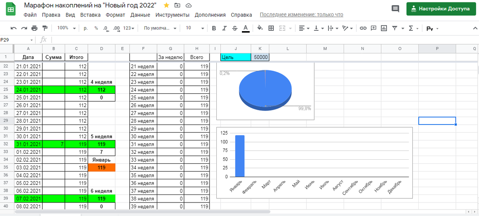Go to Google Sheets home logo
The image size is (479, 216).
click(x=11, y=10)
